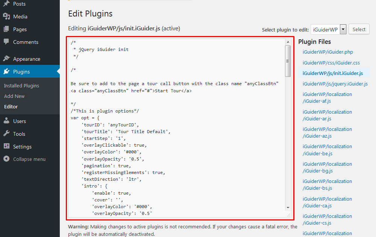Open iGuiderWP/iGuider.php file
This screenshot has height=237, width=376.
[328, 52]
